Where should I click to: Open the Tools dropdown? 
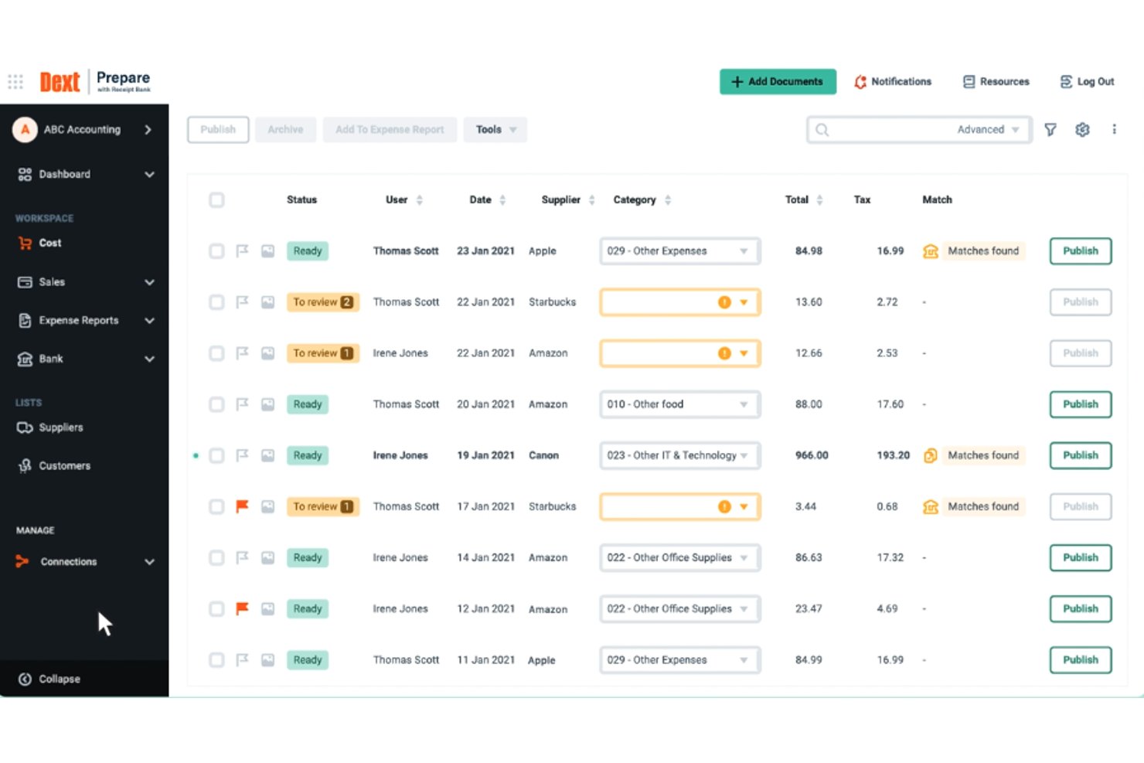pyautogui.click(x=495, y=130)
